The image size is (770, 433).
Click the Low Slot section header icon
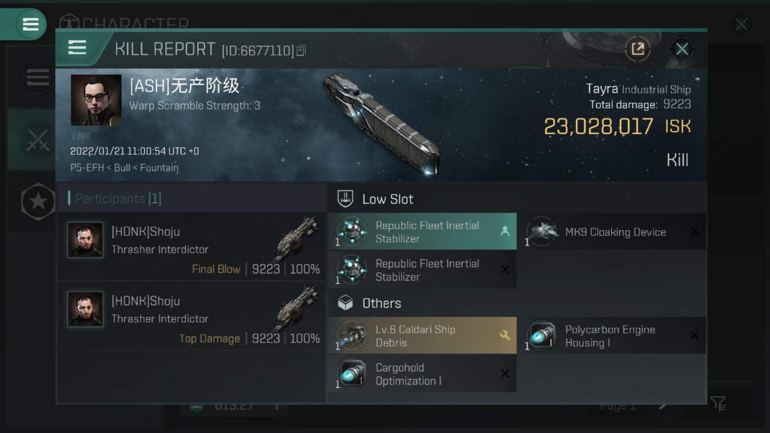coord(345,199)
